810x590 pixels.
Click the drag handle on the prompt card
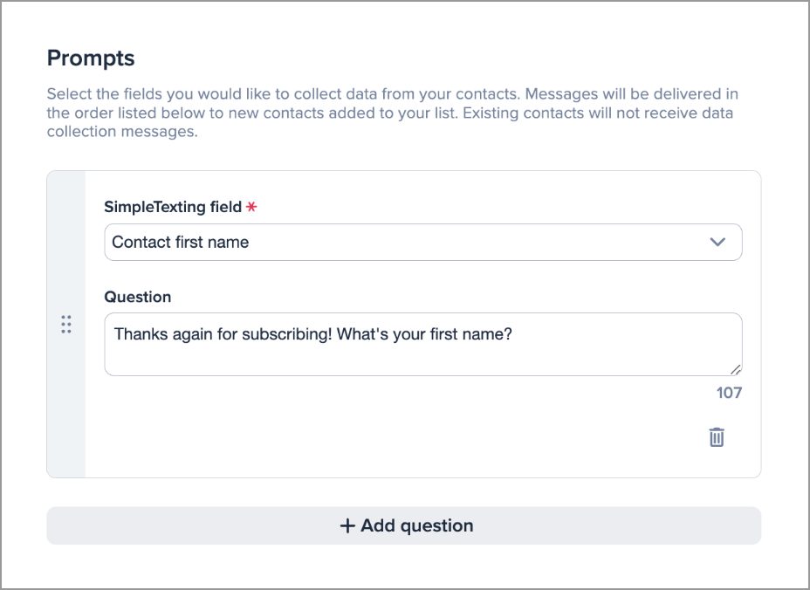coord(65,324)
